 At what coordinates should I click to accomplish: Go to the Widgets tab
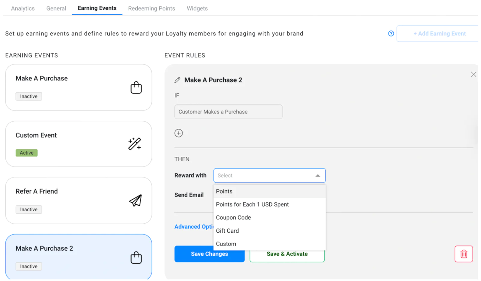pyautogui.click(x=197, y=8)
